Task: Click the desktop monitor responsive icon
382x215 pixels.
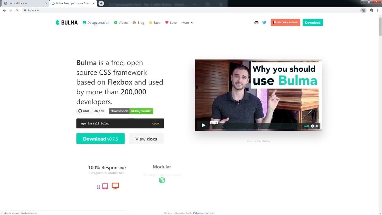Action: click(x=115, y=186)
